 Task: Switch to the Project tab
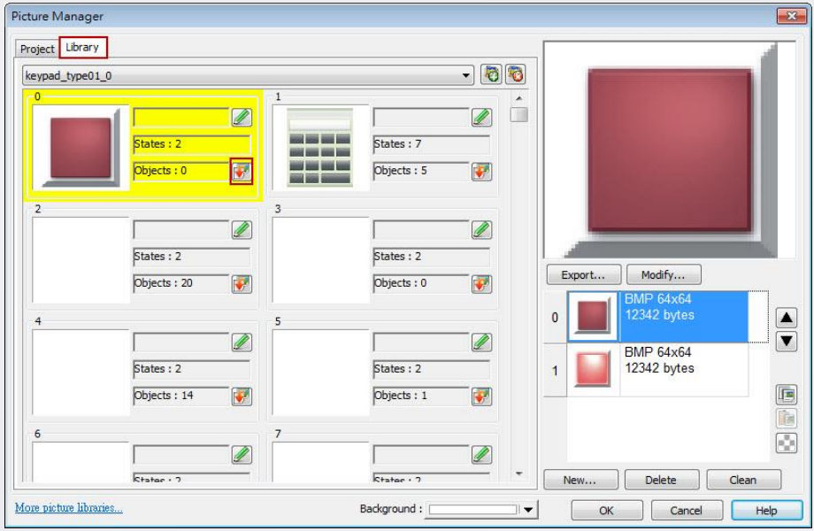click(37, 50)
